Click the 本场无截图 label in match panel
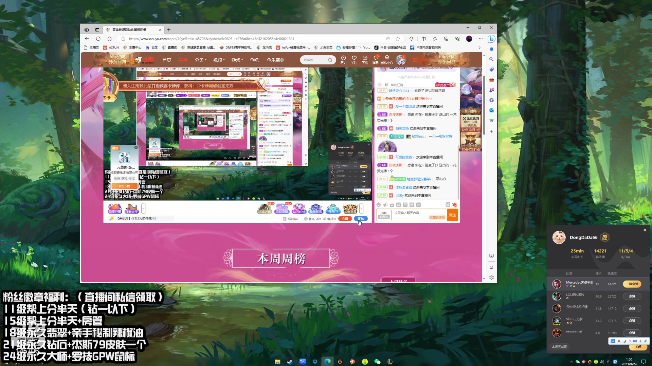This screenshot has height=366, width=652. [559, 347]
